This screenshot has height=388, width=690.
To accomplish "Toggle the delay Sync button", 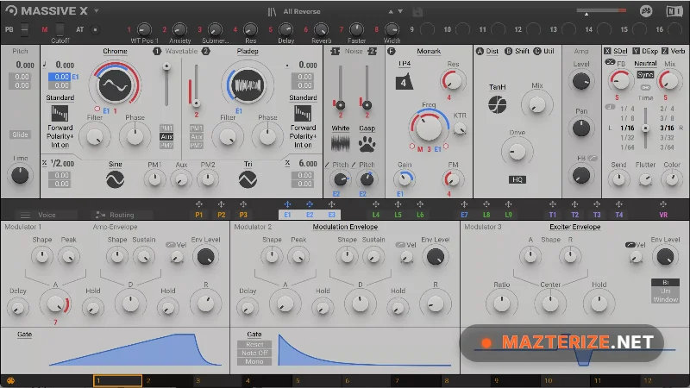I will click(x=645, y=75).
